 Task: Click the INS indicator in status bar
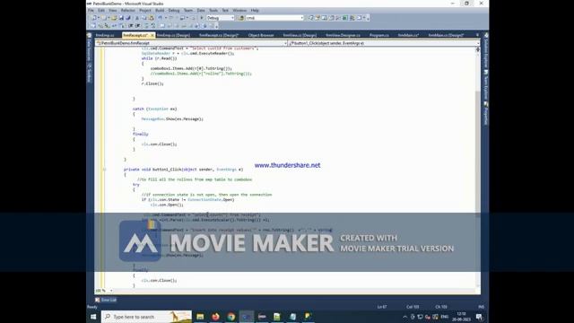[x=481, y=307]
